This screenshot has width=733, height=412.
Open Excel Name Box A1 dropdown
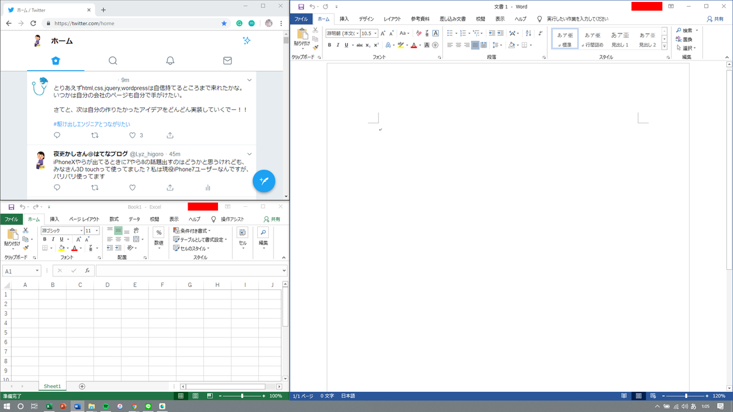(x=37, y=270)
